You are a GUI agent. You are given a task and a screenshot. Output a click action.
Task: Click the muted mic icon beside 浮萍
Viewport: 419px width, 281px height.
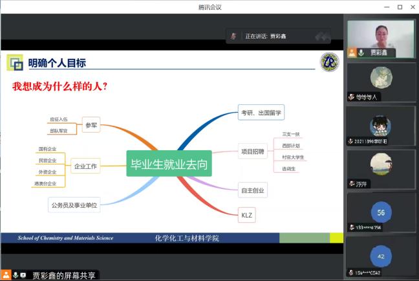pos(351,183)
